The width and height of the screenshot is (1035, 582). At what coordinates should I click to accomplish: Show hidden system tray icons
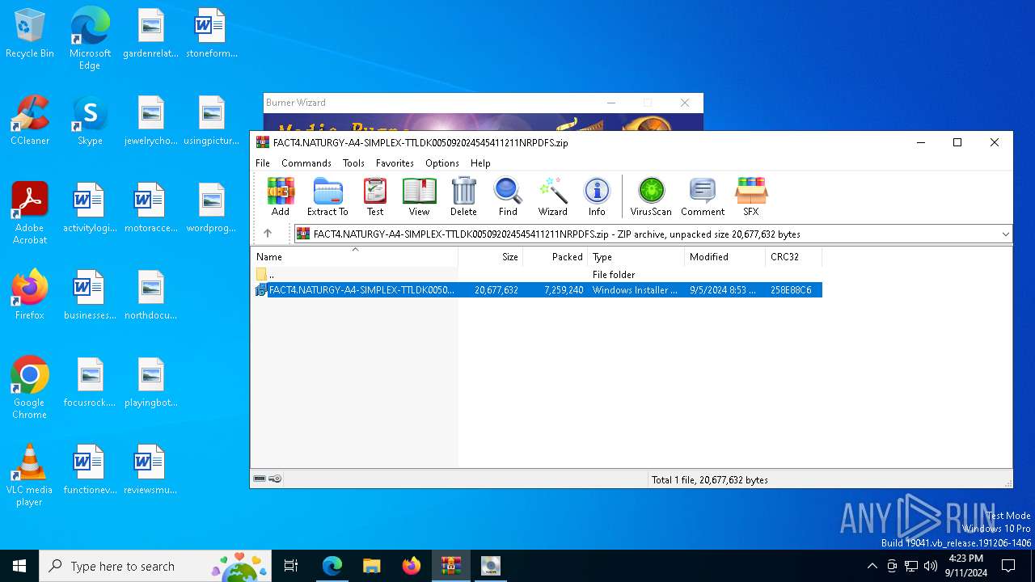tap(872, 566)
